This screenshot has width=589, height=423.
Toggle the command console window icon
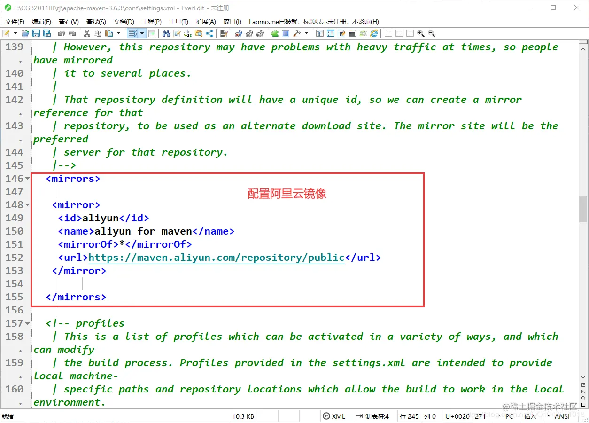[x=352, y=33]
